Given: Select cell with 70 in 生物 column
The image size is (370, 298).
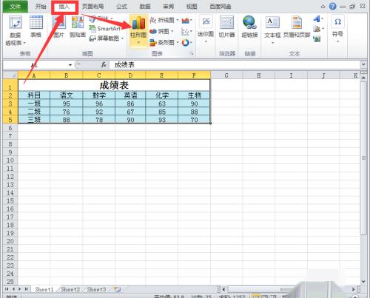Looking at the screenshot, I should tap(194, 120).
